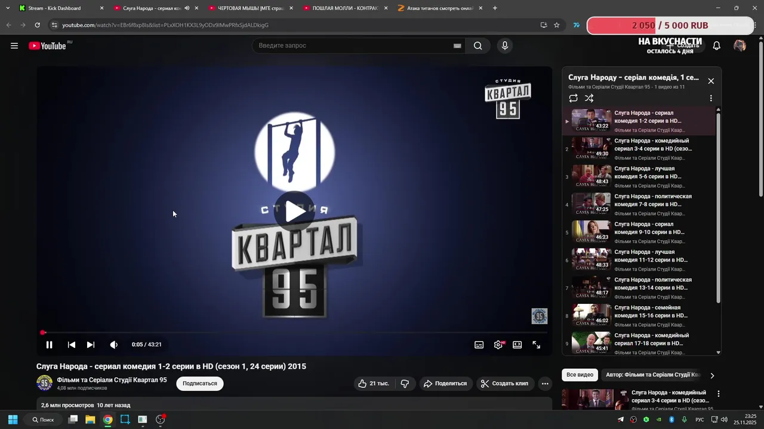Viewport: 764px width, 429px height.
Task: Pause the video with the pause button
Action: pyautogui.click(x=50, y=344)
